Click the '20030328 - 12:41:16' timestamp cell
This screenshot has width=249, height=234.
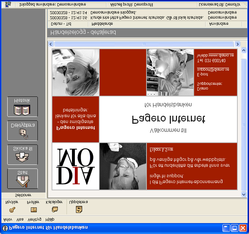(68, 17)
